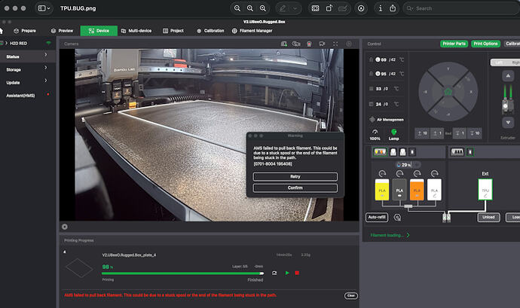The height and width of the screenshot is (308, 520).
Task: Click Retry in the warning dialog
Action: 295,177
